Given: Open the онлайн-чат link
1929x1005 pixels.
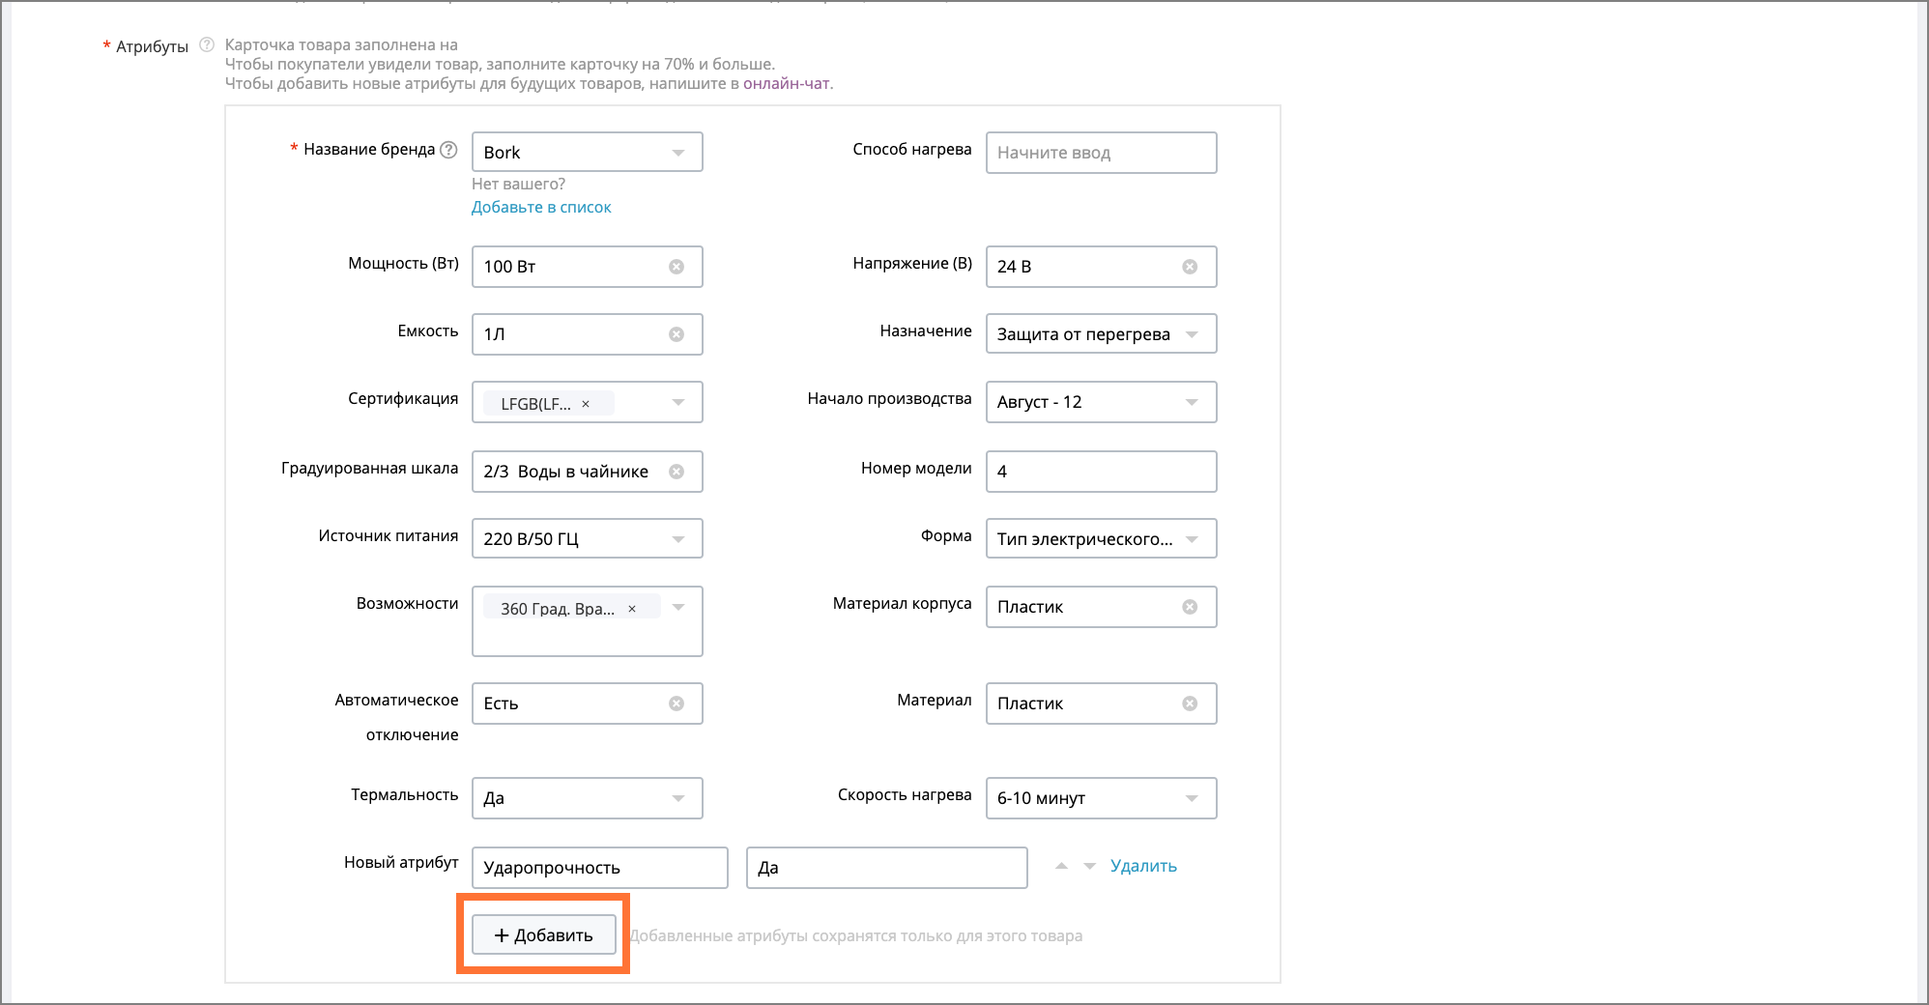Looking at the screenshot, I should tap(786, 83).
